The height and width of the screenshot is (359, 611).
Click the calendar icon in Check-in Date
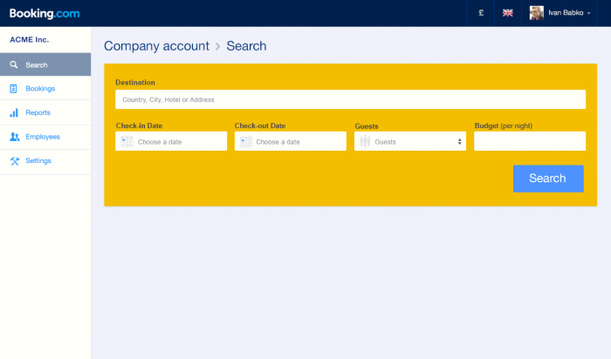click(x=127, y=141)
